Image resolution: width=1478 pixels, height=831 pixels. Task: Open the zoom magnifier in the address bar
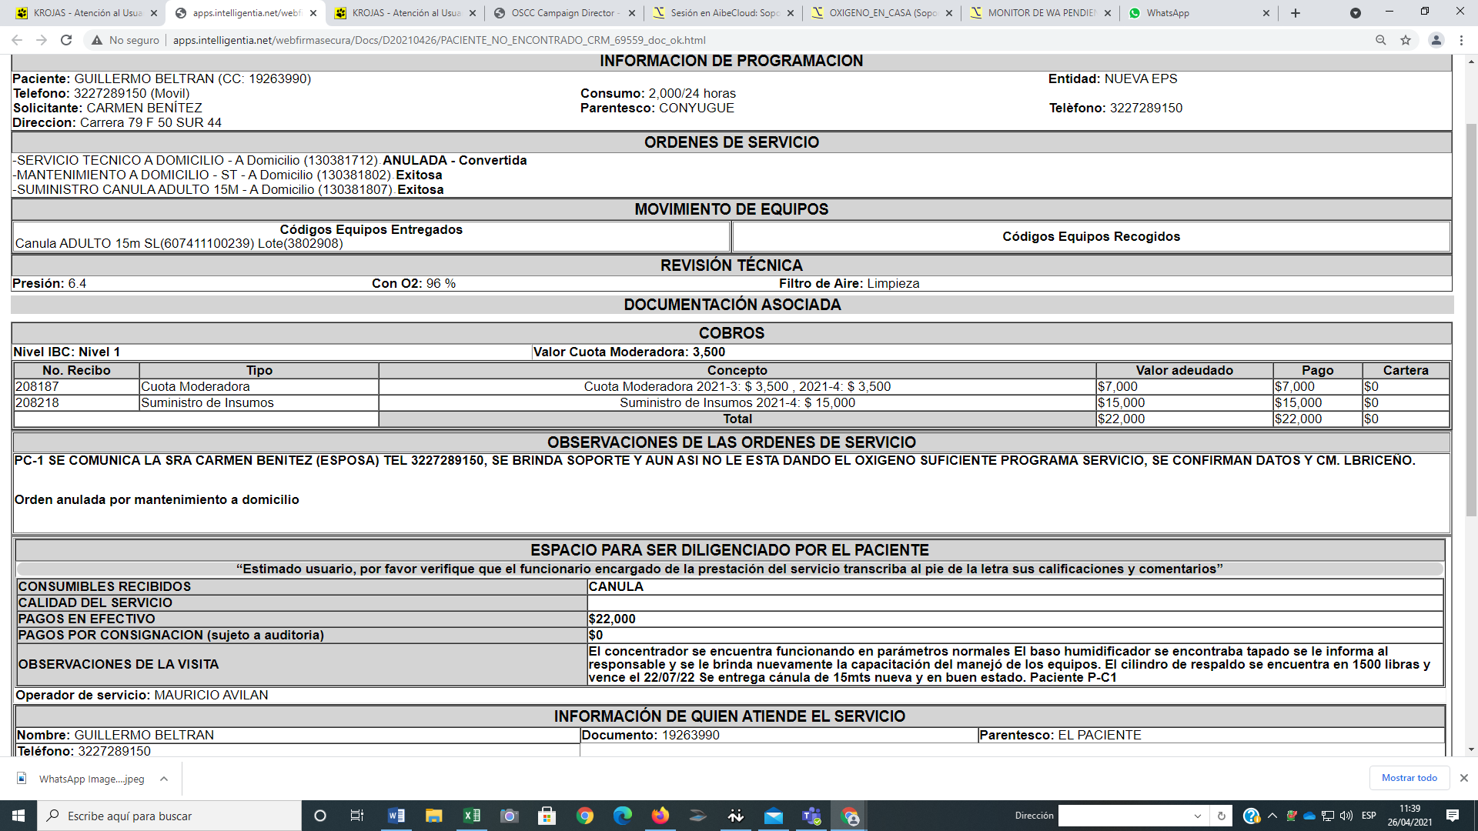pyautogui.click(x=1381, y=40)
